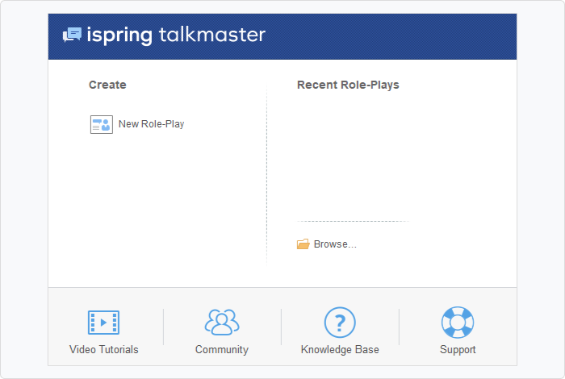Open the Community people icon
Viewport: 565px width, 379px height.
[x=222, y=322]
